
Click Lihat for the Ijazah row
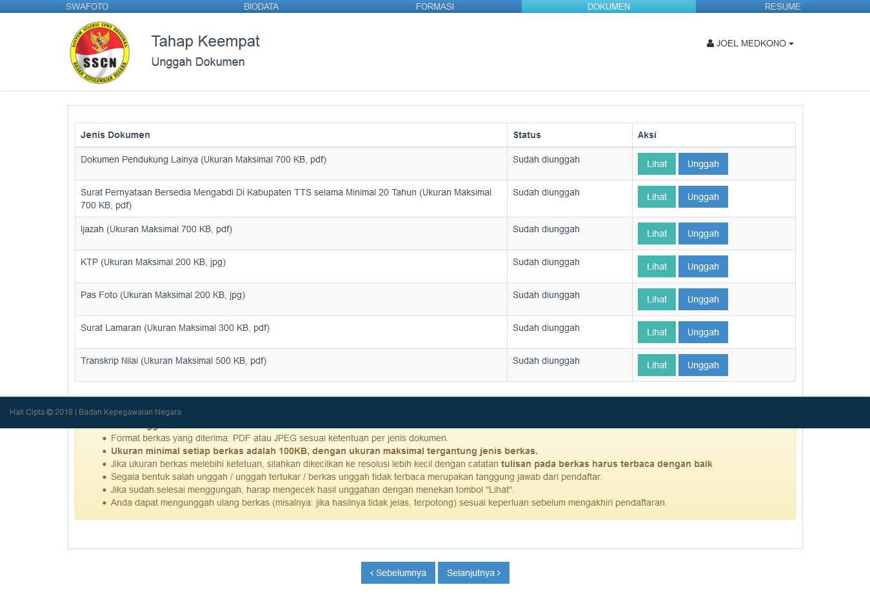657,233
